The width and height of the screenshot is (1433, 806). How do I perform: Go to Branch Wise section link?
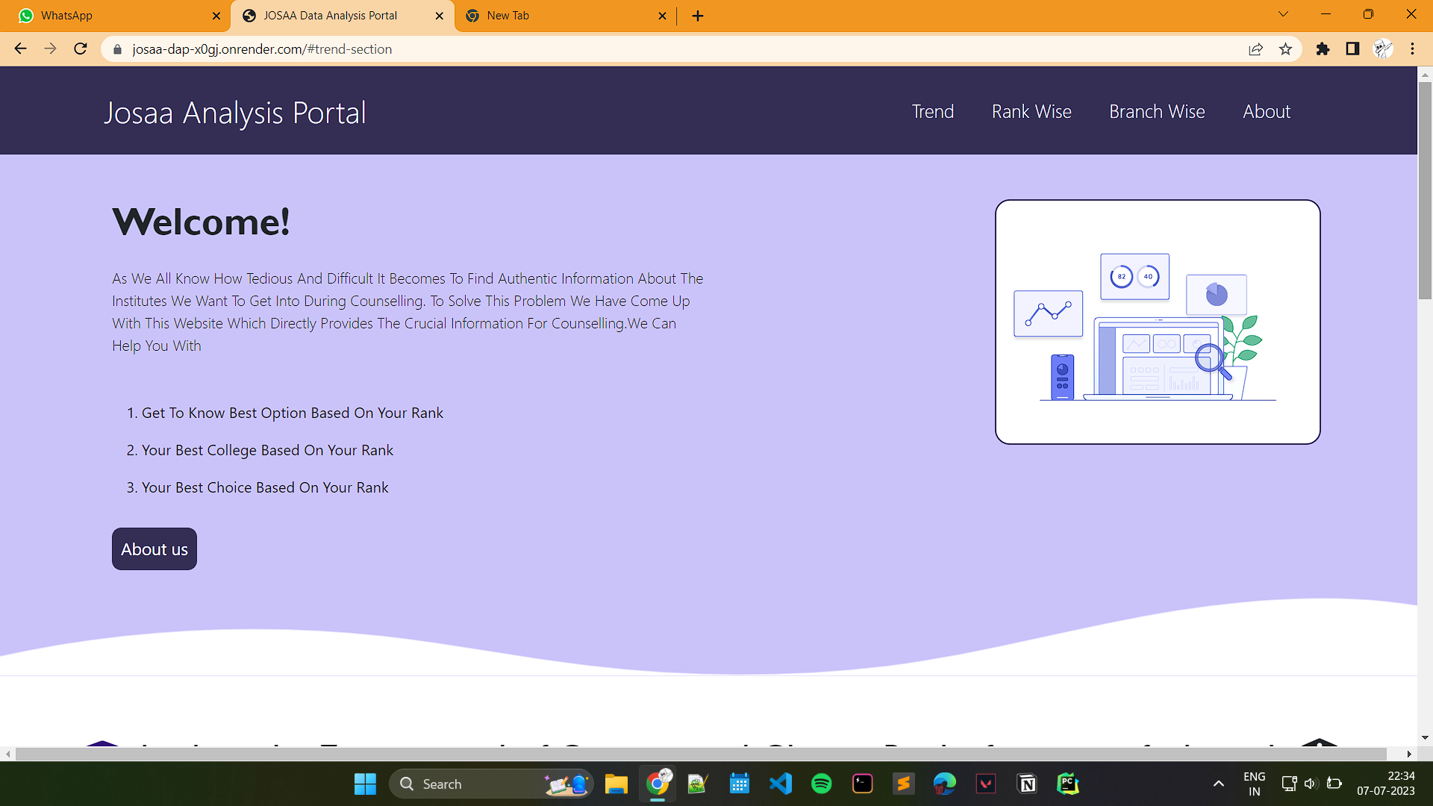point(1156,112)
